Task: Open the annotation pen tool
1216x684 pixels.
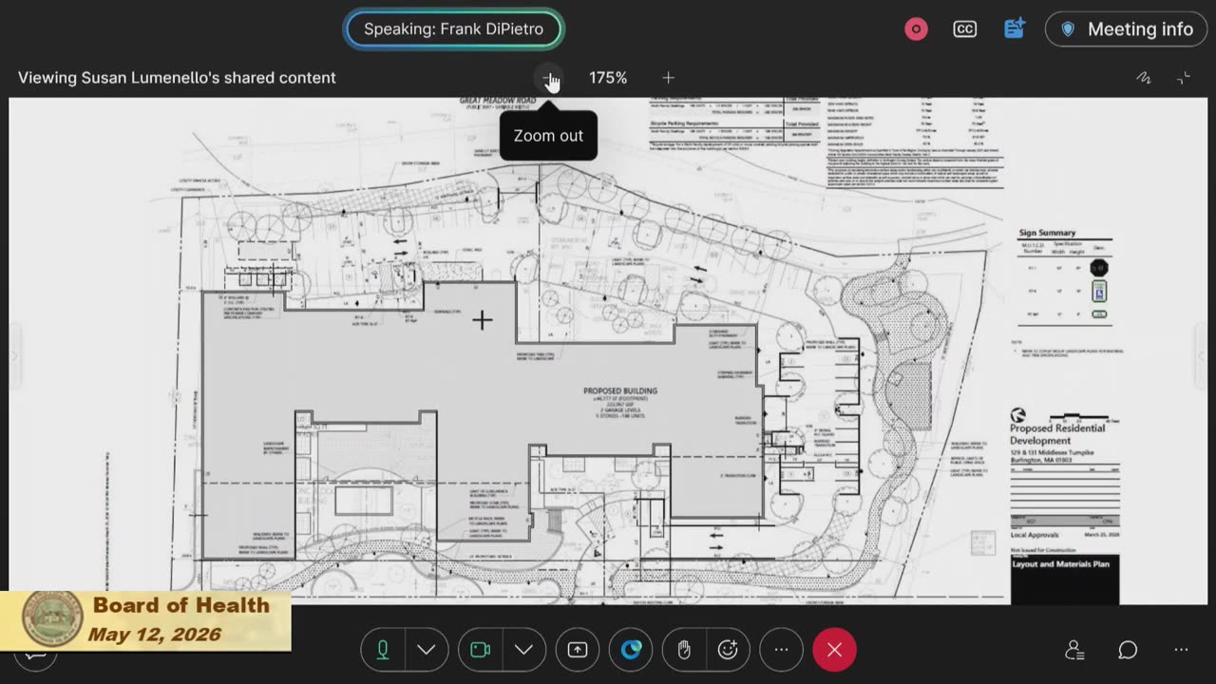Action: 1144,78
